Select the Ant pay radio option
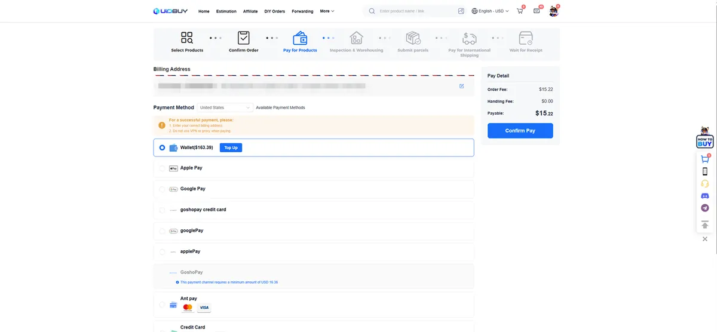Viewport: 717px width, 332px height. (x=162, y=305)
